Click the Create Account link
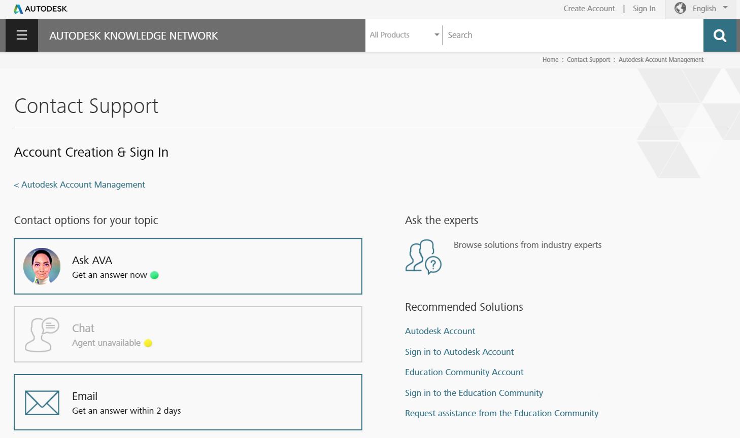The width and height of the screenshot is (740, 438). pos(589,9)
